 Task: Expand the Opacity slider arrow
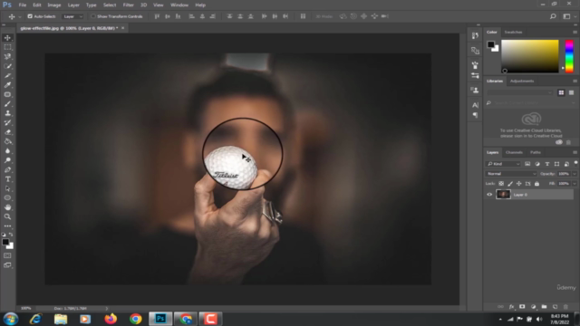tap(575, 174)
